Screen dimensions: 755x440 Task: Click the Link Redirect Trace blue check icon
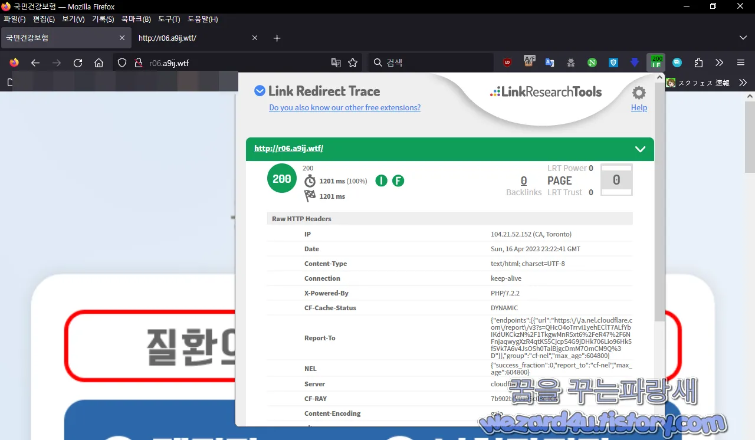coord(260,91)
